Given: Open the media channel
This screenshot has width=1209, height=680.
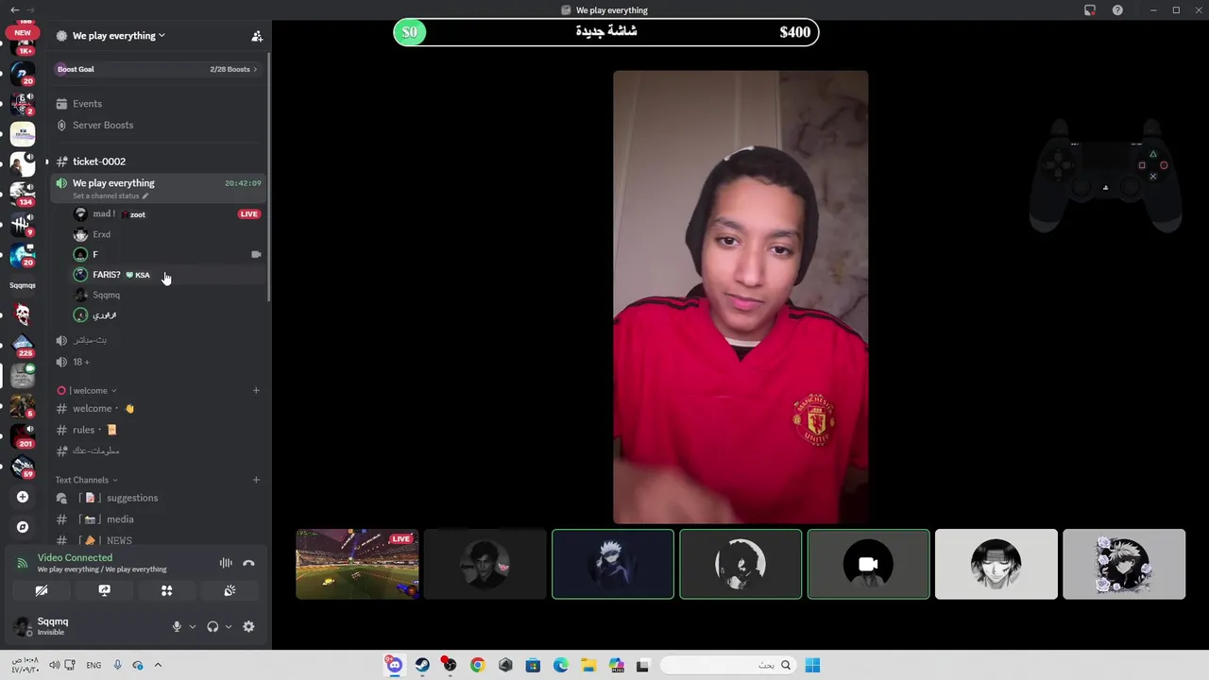Looking at the screenshot, I should point(157,519).
